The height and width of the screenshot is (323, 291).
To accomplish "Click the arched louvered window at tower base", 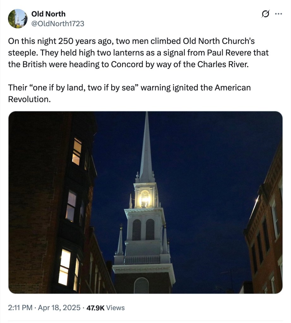I will click(141, 285).
